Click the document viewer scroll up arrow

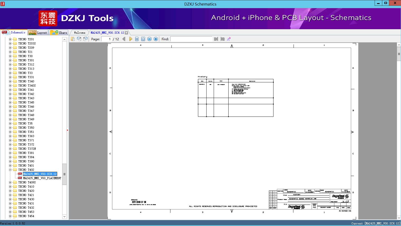click(x=399, y=45)
